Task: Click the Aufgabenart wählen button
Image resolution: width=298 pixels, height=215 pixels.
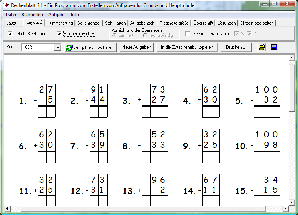Action: [x=91, y=48]
